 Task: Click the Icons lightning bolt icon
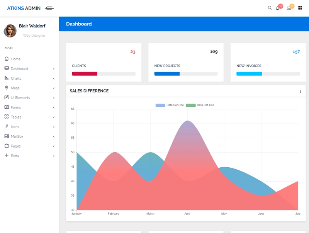(x=7, y=126)
